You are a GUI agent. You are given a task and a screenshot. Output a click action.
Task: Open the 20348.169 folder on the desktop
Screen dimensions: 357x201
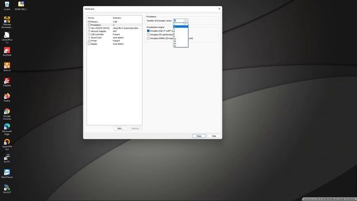click(x=21, y=6)
